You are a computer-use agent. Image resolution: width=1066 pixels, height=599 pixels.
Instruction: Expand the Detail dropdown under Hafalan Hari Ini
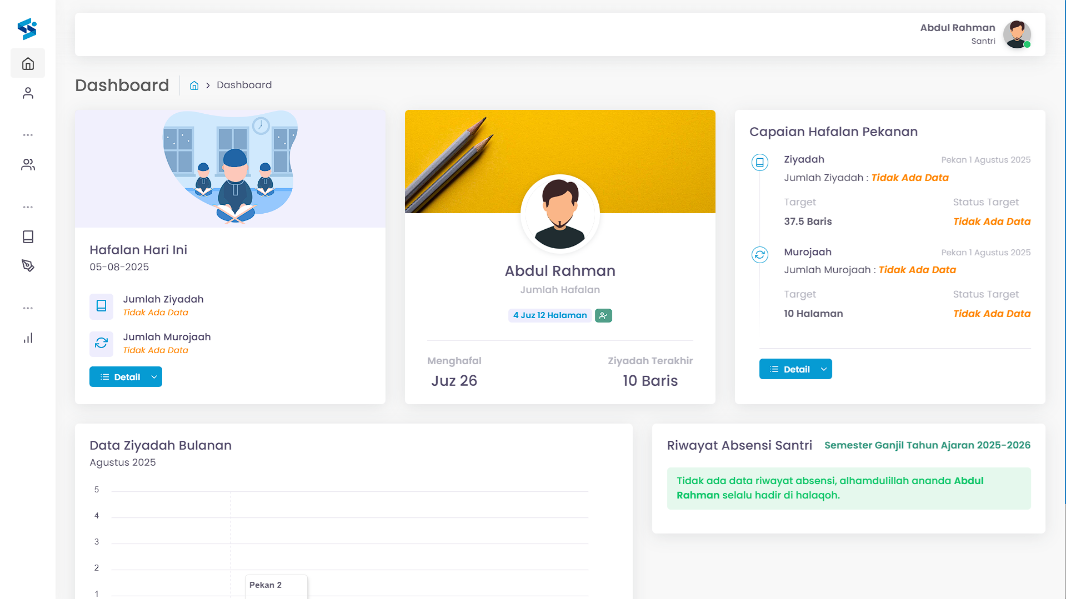coord(154,376)
